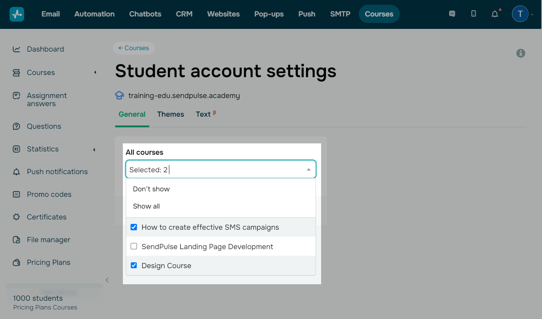Screen dimensions: 542x319
Task: Switch to the Themes tab
Action: (170, 114)
